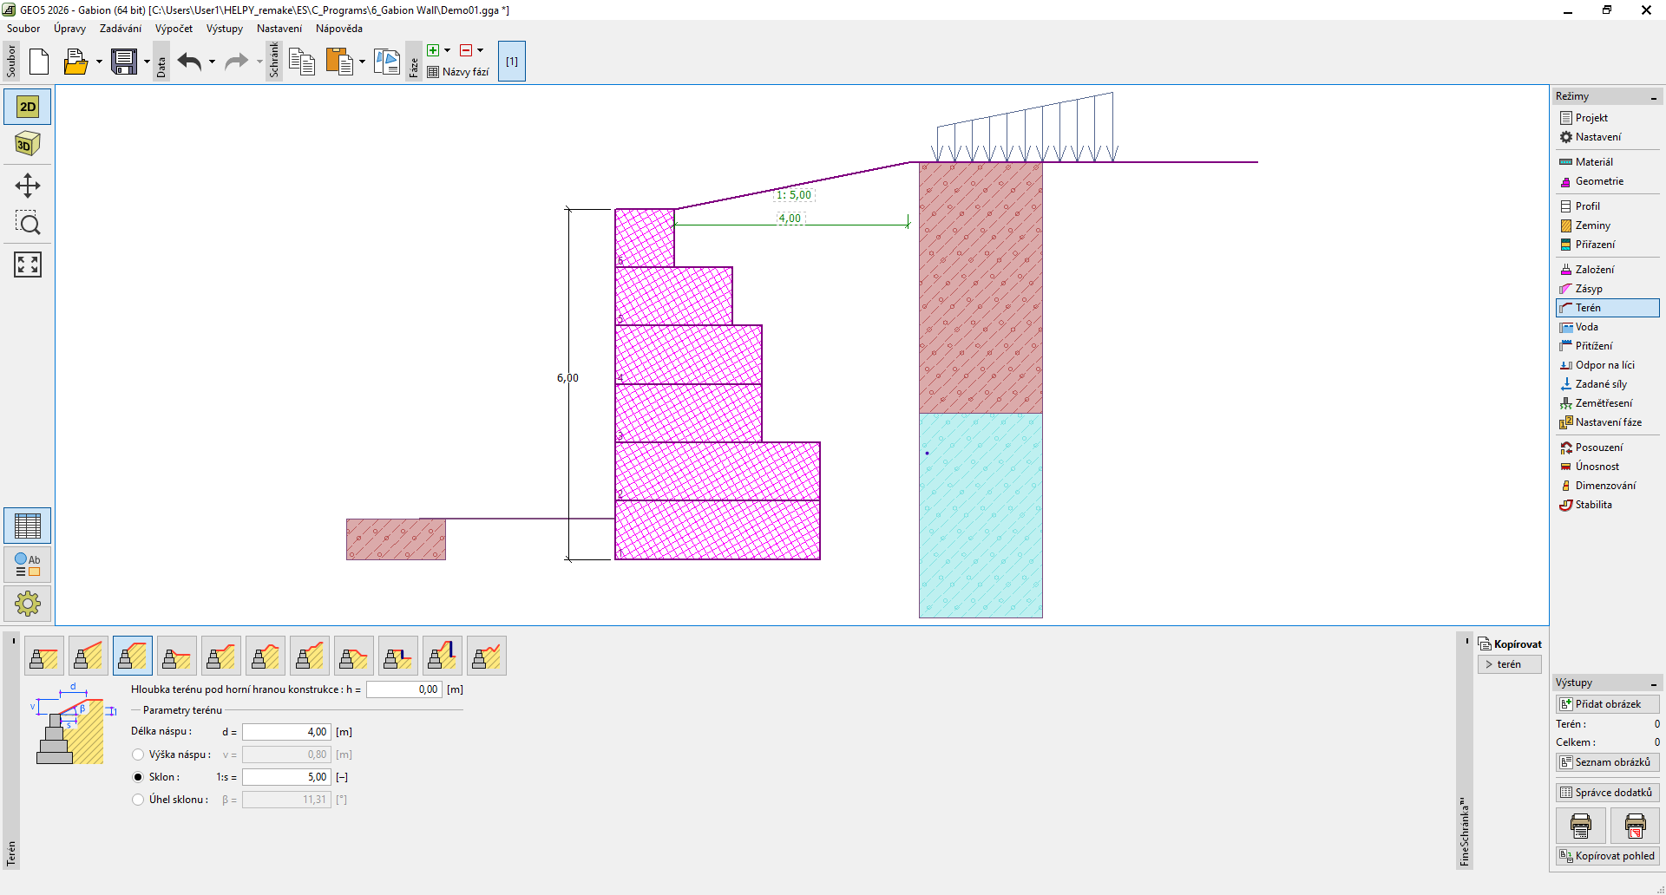
Task: Select the pan/move view tool
Action: point(28,186)
